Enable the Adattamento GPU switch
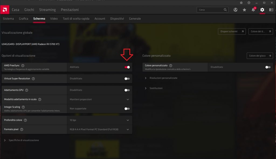This screenshot has height=159, width=276. pos(127,90)
